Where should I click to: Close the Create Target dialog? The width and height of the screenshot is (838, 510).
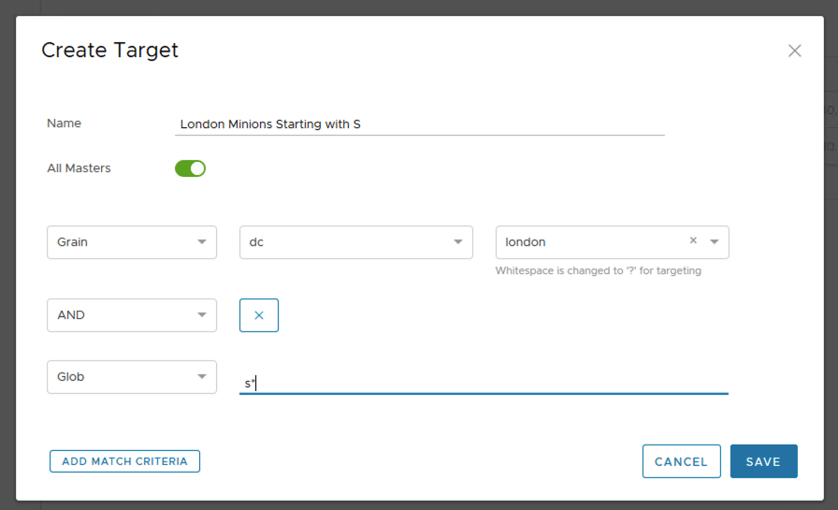pyautogui.click(x=794, y=51)
